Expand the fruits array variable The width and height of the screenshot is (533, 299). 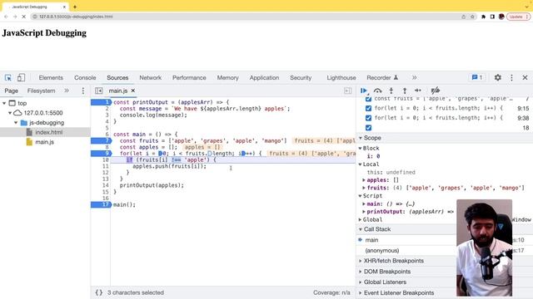point(364,188)
